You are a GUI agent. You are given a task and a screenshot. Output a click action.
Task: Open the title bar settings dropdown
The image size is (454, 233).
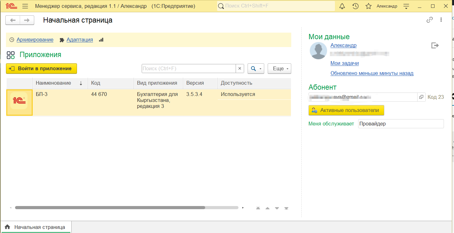pos(406,6)
